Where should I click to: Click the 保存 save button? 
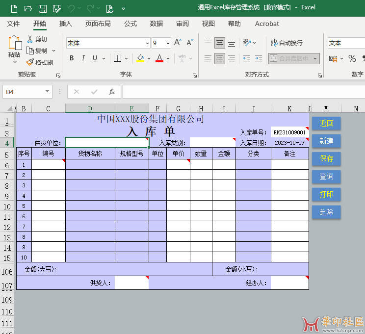click(x=326, y=158)
